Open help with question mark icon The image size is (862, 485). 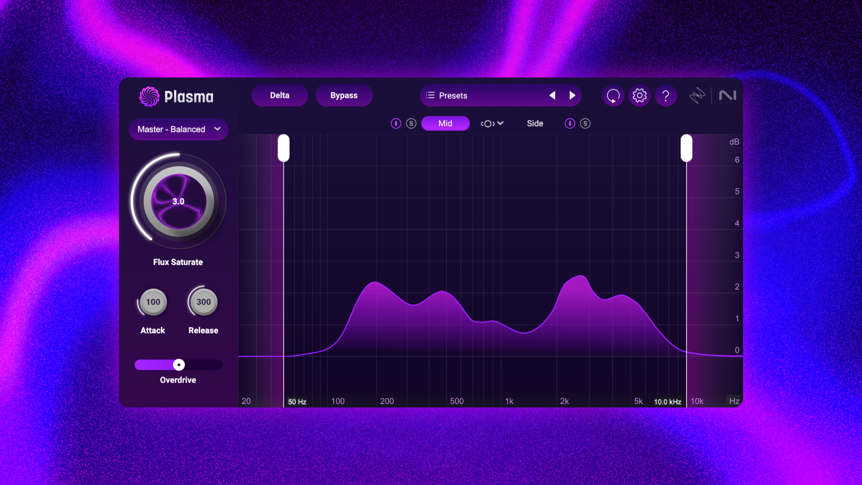click(666, 96)
